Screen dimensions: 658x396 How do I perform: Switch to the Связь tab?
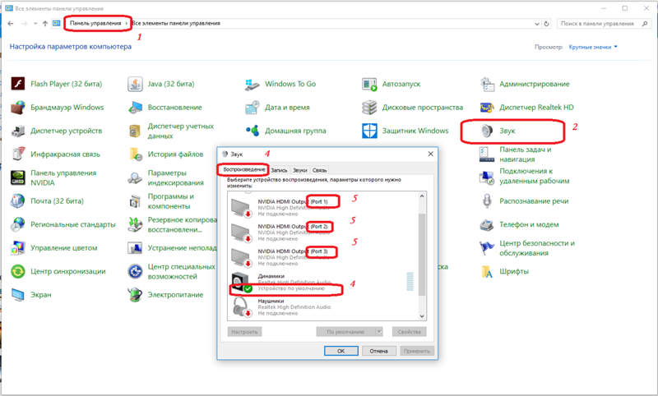319,170
